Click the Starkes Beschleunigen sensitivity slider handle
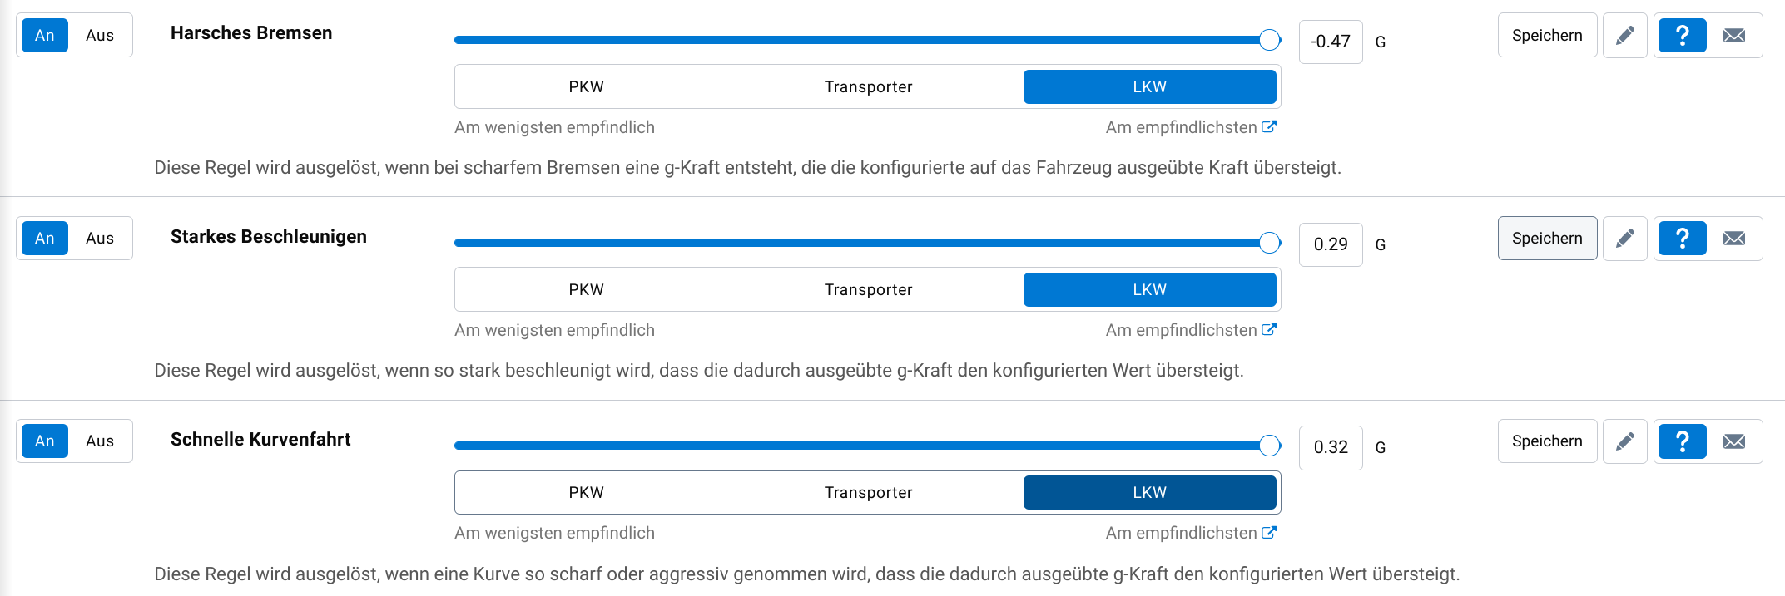The height and width of the screenshot is (596, 1785). click(x=1269, y=243)
